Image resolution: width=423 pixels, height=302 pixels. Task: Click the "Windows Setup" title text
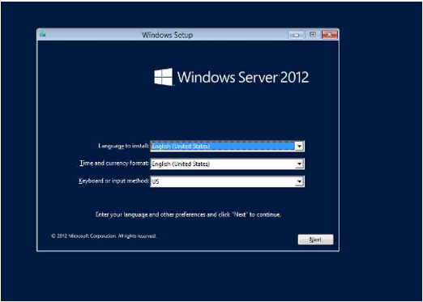point(168,35)
